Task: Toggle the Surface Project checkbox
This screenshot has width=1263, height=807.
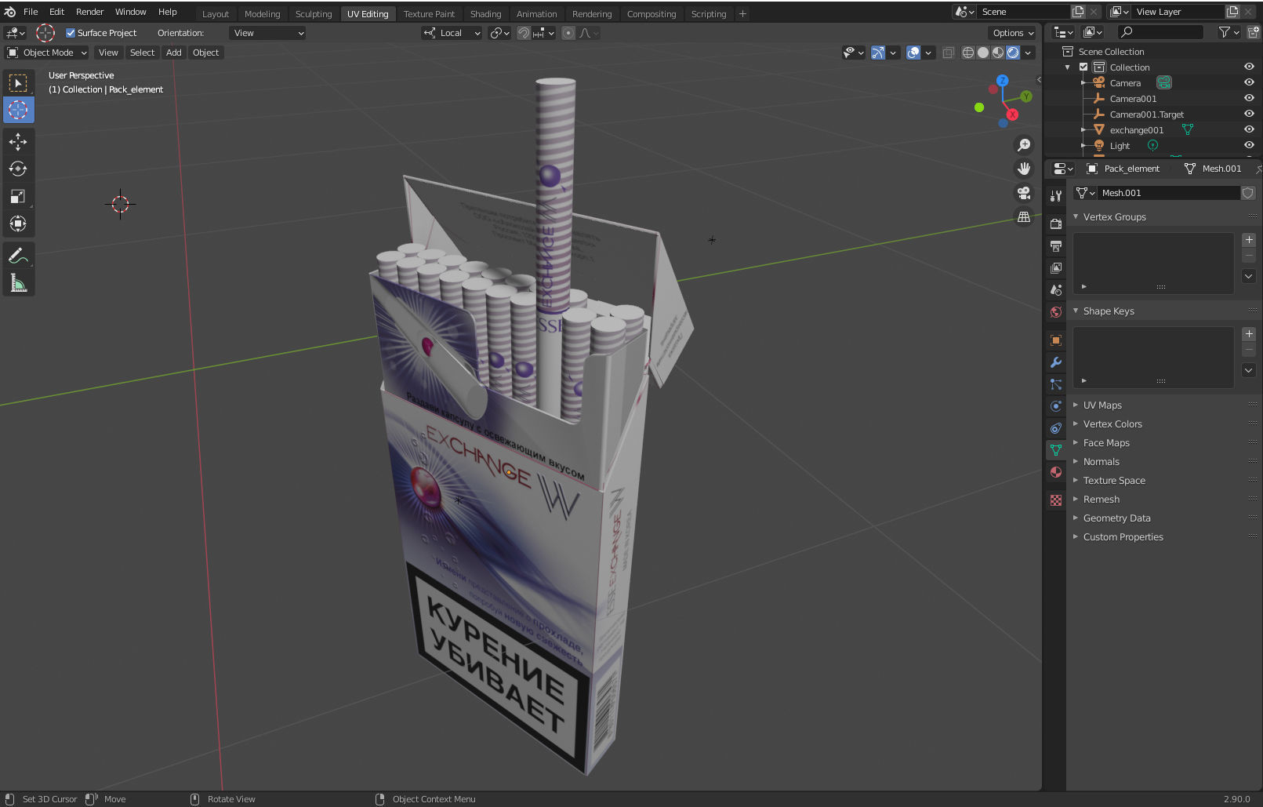Action: [x=71, y=33]
